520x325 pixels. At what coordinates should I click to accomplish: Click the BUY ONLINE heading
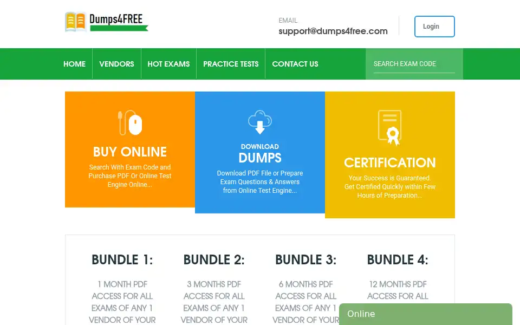tap(130, 152)
